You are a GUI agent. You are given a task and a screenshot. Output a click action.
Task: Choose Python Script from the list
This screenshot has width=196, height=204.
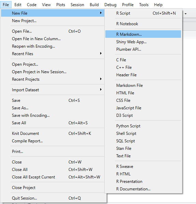pyautogui.click(x=143, y=126)
